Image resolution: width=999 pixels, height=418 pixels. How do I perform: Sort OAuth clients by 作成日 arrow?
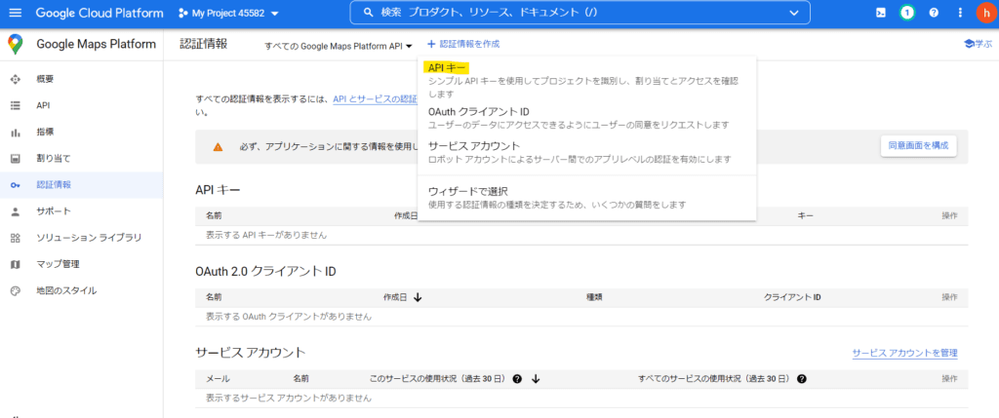pos(418,297)
